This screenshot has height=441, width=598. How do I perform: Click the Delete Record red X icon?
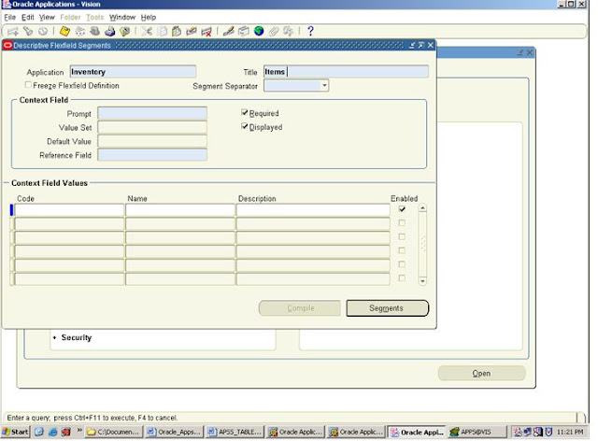pyautogui.click(x=206, y=31)
